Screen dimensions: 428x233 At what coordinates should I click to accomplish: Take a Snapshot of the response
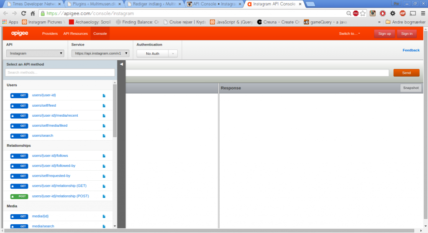tap(411, 88)
